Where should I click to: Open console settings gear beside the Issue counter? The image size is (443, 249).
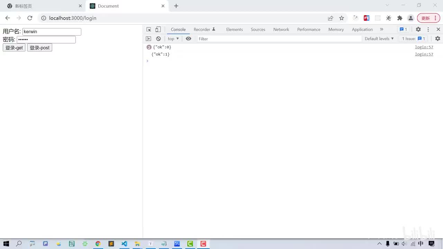437,39
